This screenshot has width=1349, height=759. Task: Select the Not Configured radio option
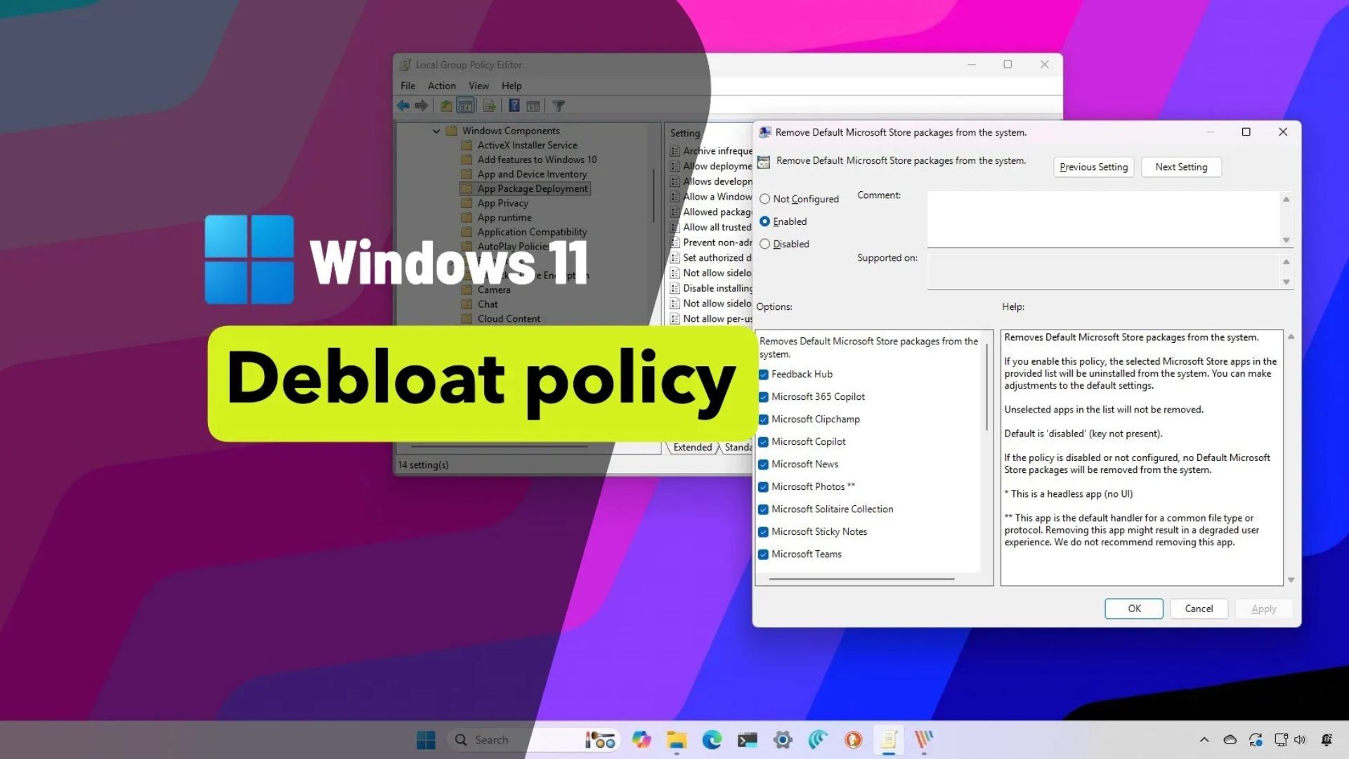(765, 199)
